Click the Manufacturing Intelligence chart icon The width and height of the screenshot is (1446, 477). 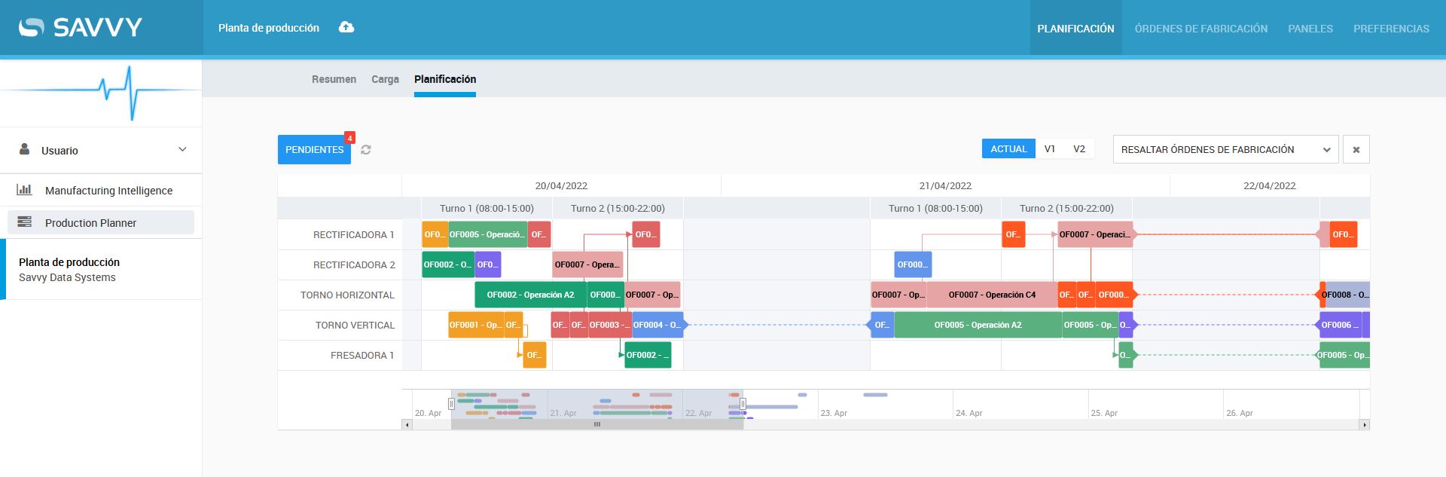pyautogui.click(x=24, y=190)
